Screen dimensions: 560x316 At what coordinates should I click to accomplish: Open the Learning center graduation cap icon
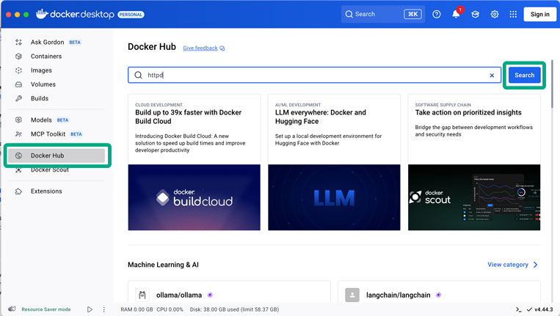475,14
